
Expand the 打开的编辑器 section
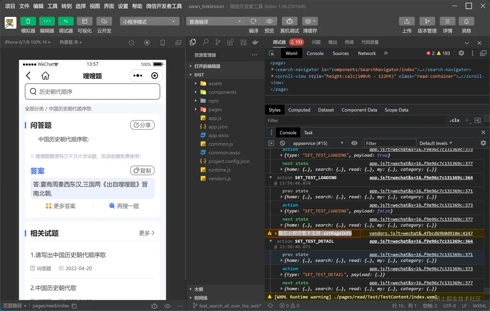(226, 66)
